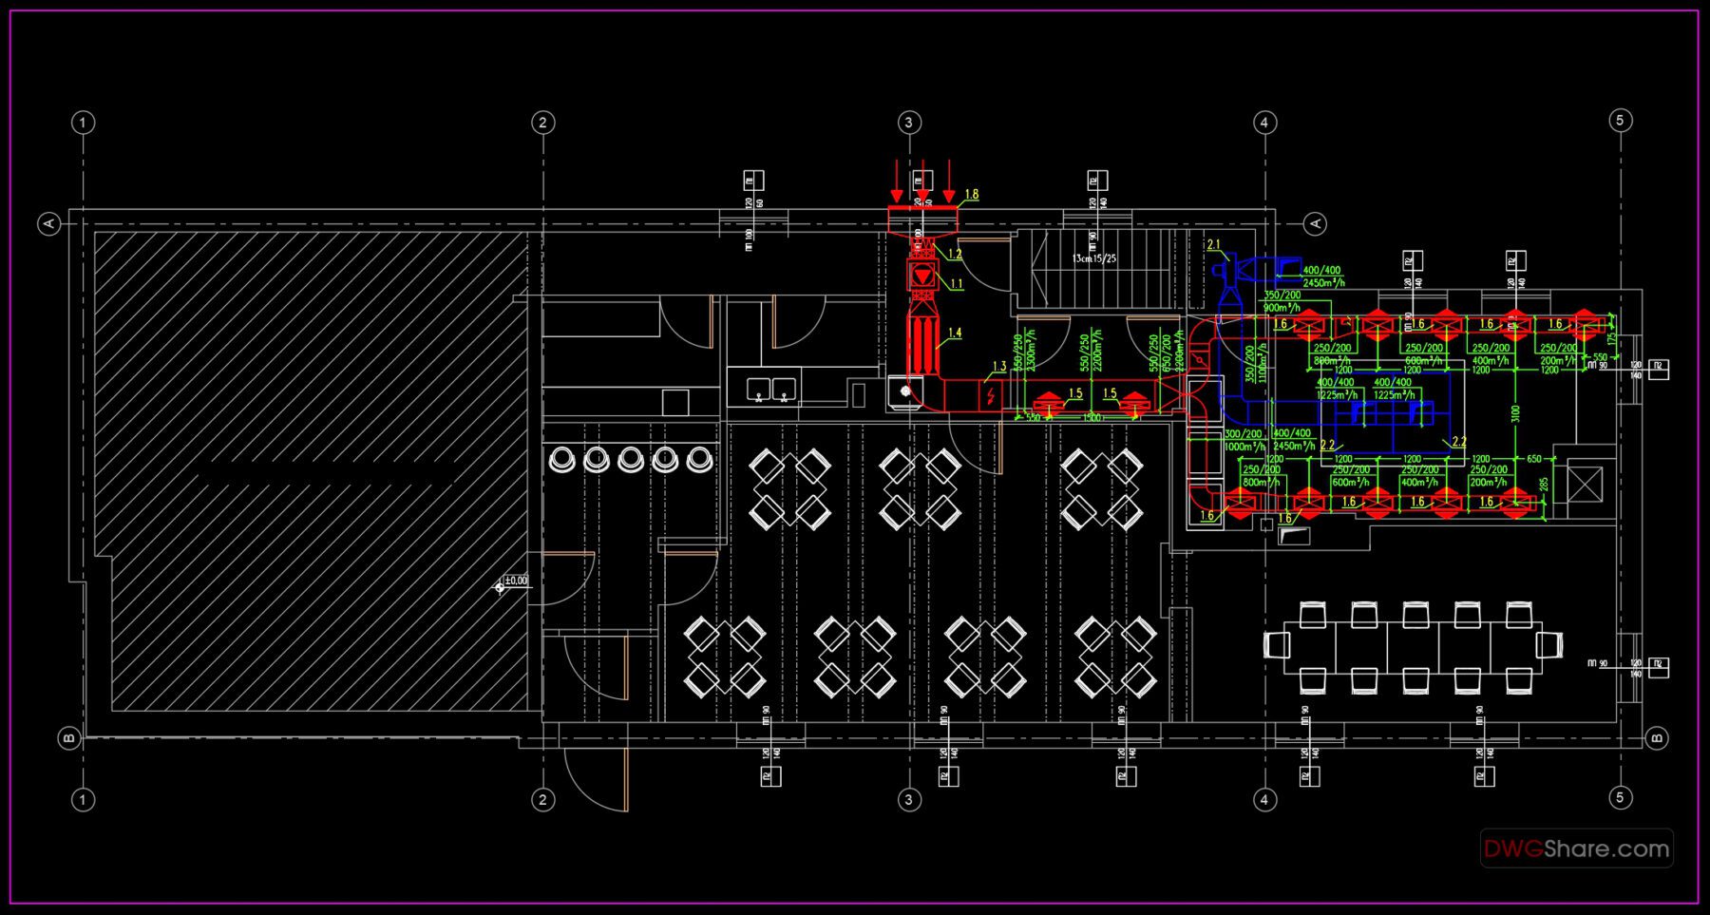Select grid bubble 5 bottom right
1710x915 pixels.
click(1621, 799)
